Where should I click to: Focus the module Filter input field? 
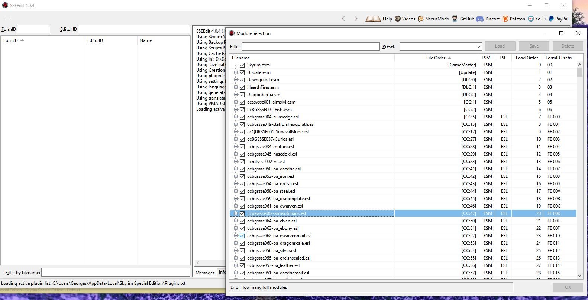tap(311, 46)
